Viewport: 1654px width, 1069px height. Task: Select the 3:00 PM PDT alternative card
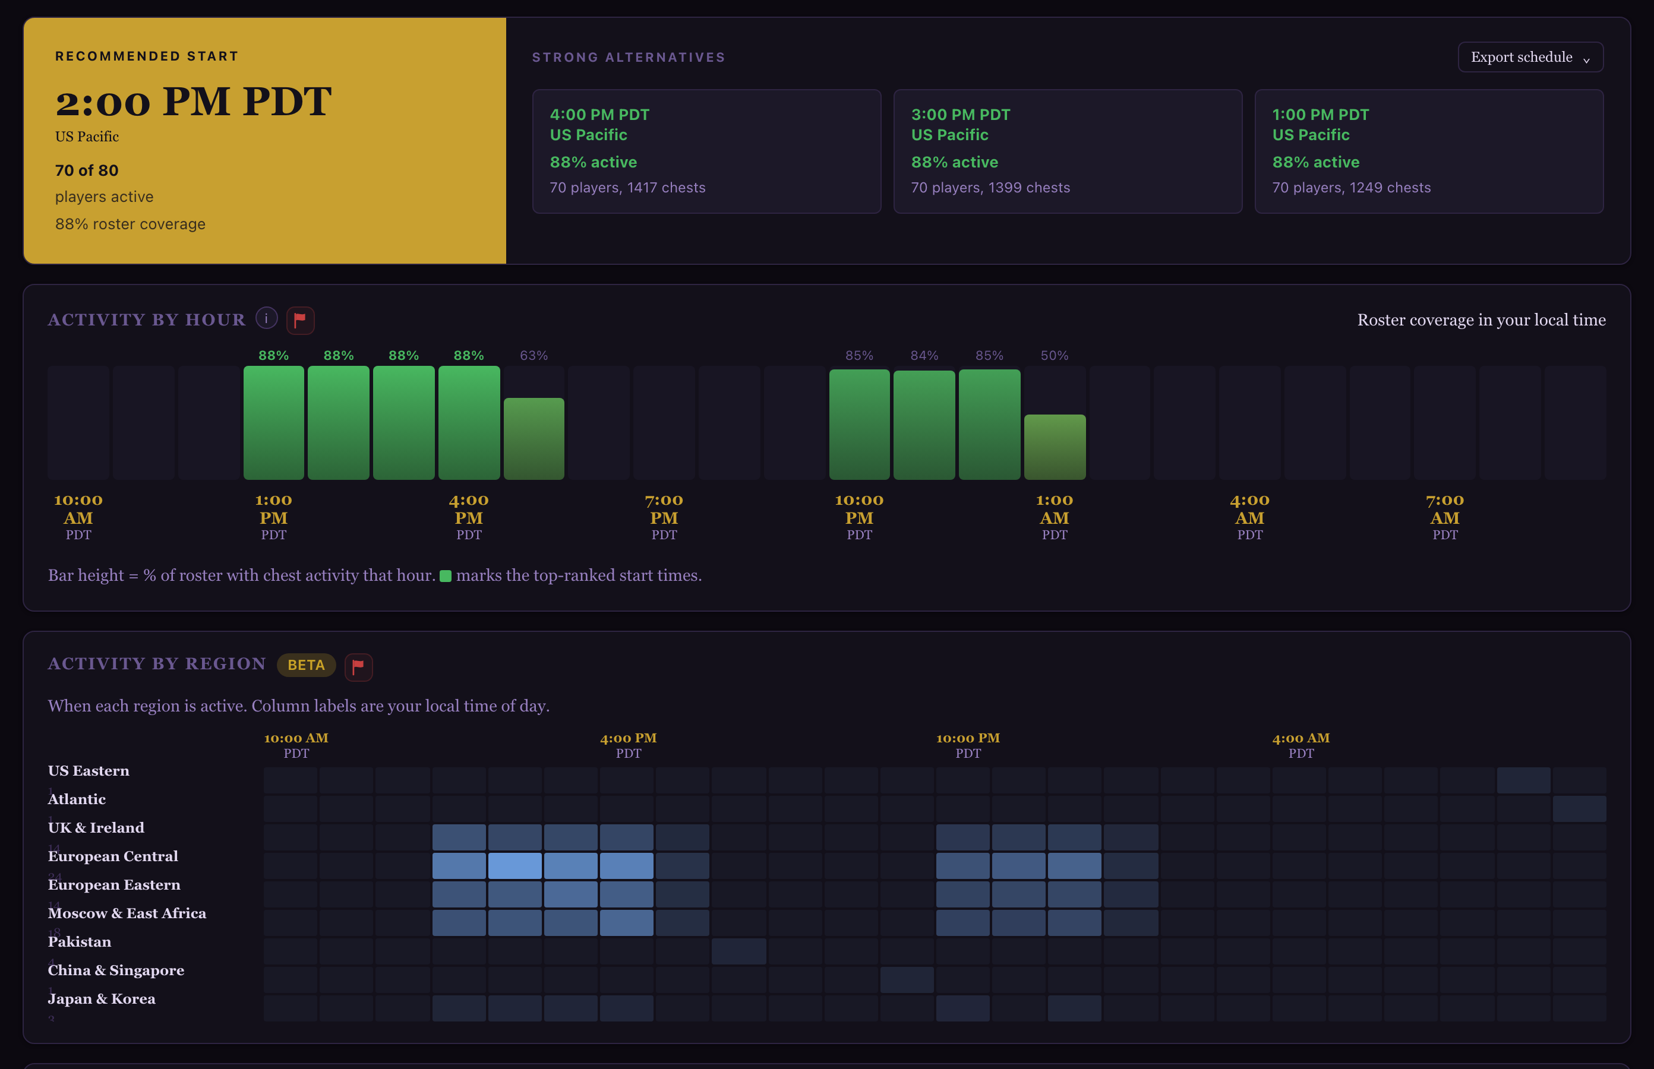1067,151
